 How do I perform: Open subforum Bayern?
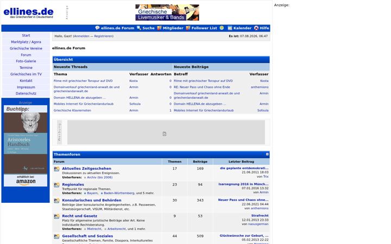click(92, 193)
